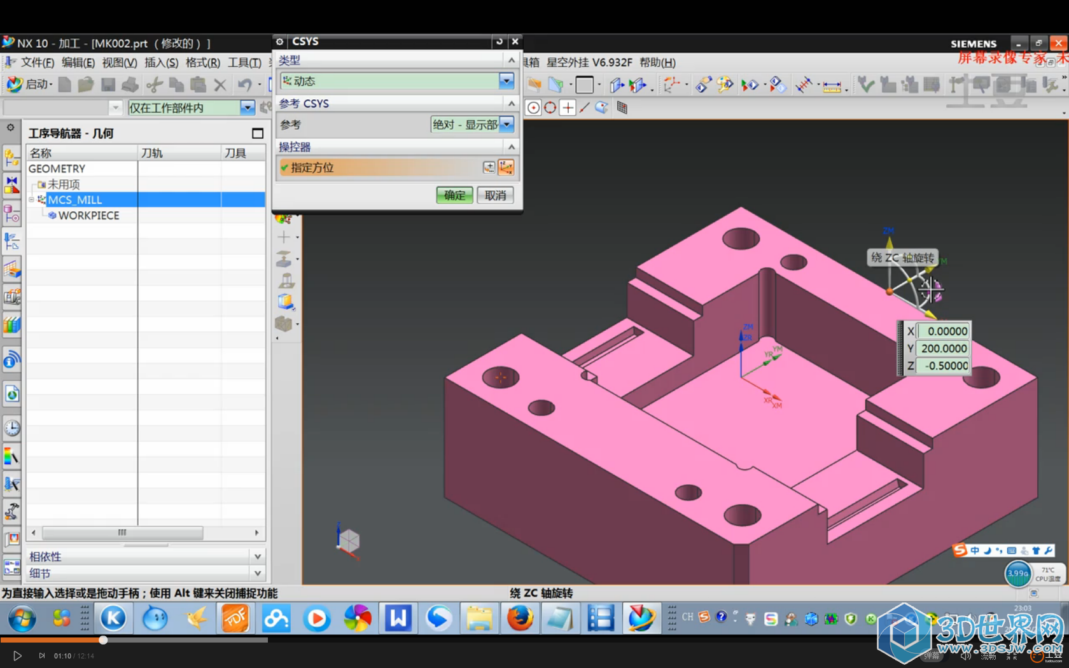The image size is (1069, 668).
Task: Select the 未用项 tree item
Action: pyautogui.click(x=64, y=184)
